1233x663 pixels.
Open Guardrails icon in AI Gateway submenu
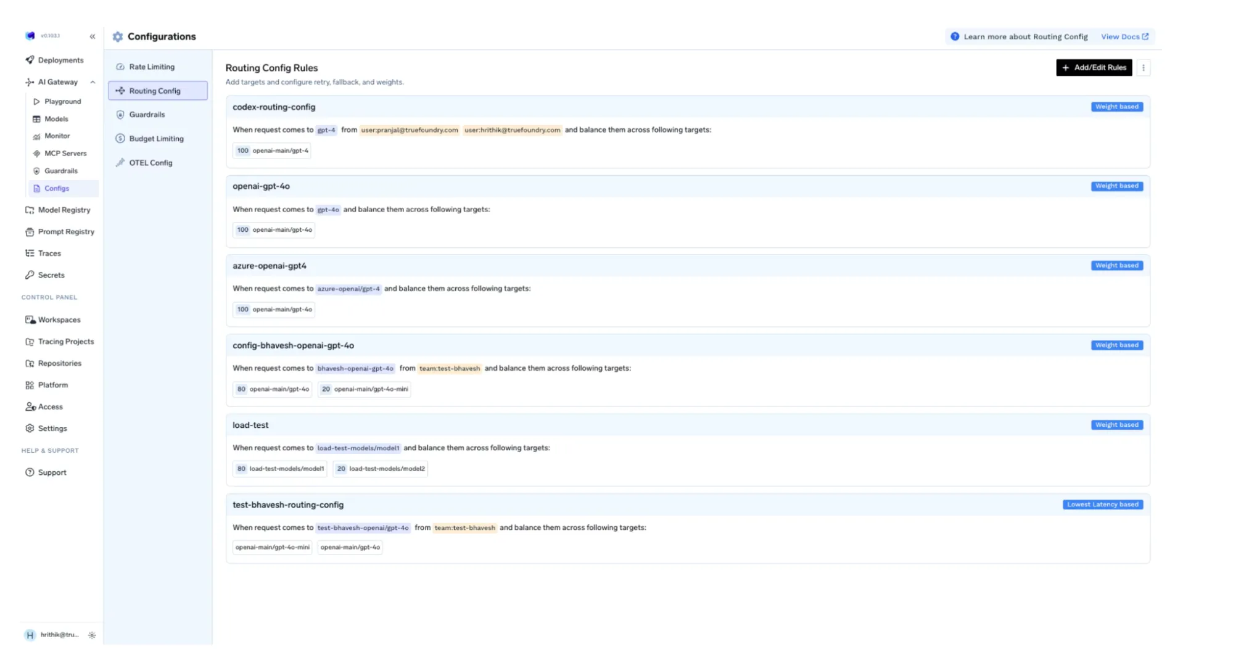(x=36, y=171)
